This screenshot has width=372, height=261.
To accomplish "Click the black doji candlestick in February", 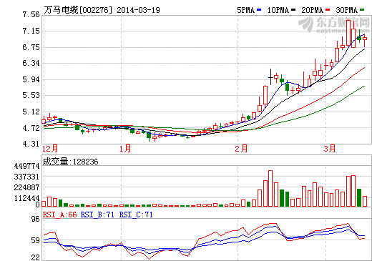I will pos(270,77).
